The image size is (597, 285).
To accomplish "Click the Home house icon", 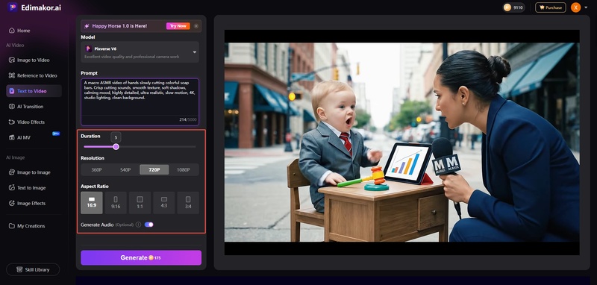I will 12,31.
